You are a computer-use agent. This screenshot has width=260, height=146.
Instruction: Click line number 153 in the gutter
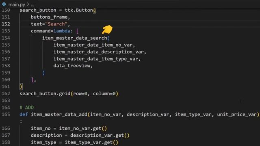[x=6, y=31]
